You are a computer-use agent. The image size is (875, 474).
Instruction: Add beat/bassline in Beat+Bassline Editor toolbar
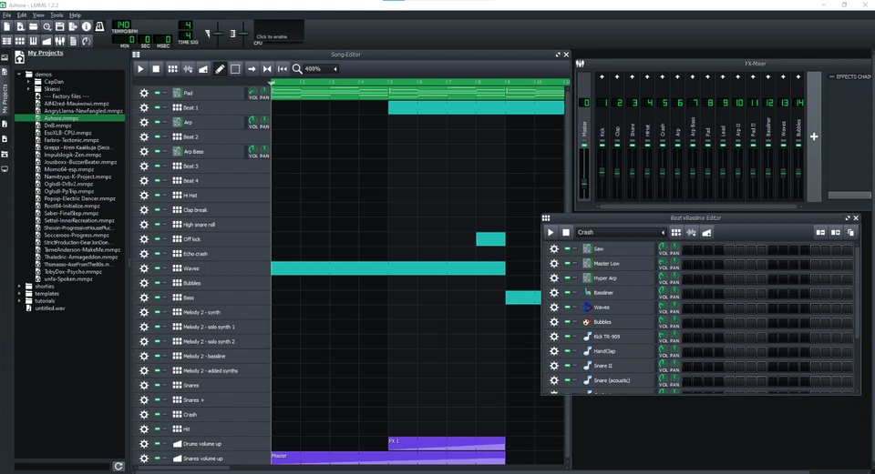[675, 232]
